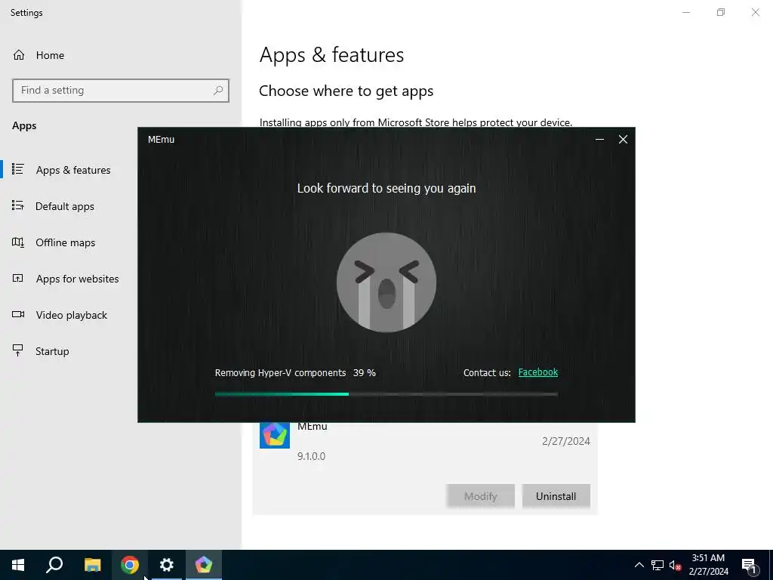Open taskbar Search
This screenshot has height=580, width=773.
[x=54, y=565]
